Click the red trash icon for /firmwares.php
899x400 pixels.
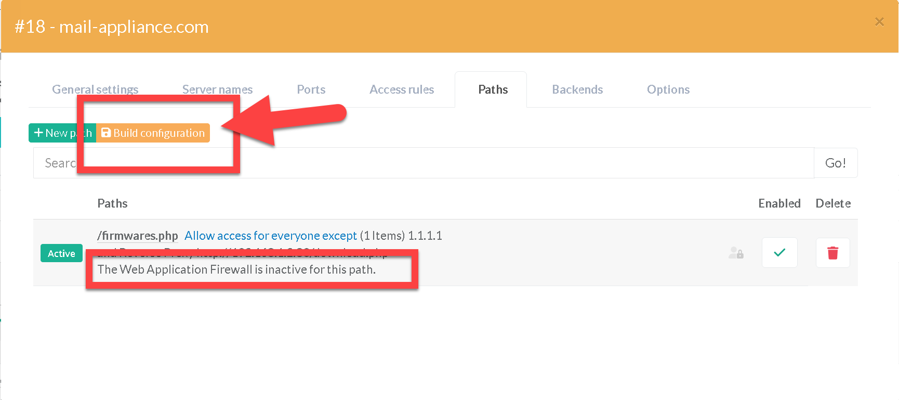point(832,253)
